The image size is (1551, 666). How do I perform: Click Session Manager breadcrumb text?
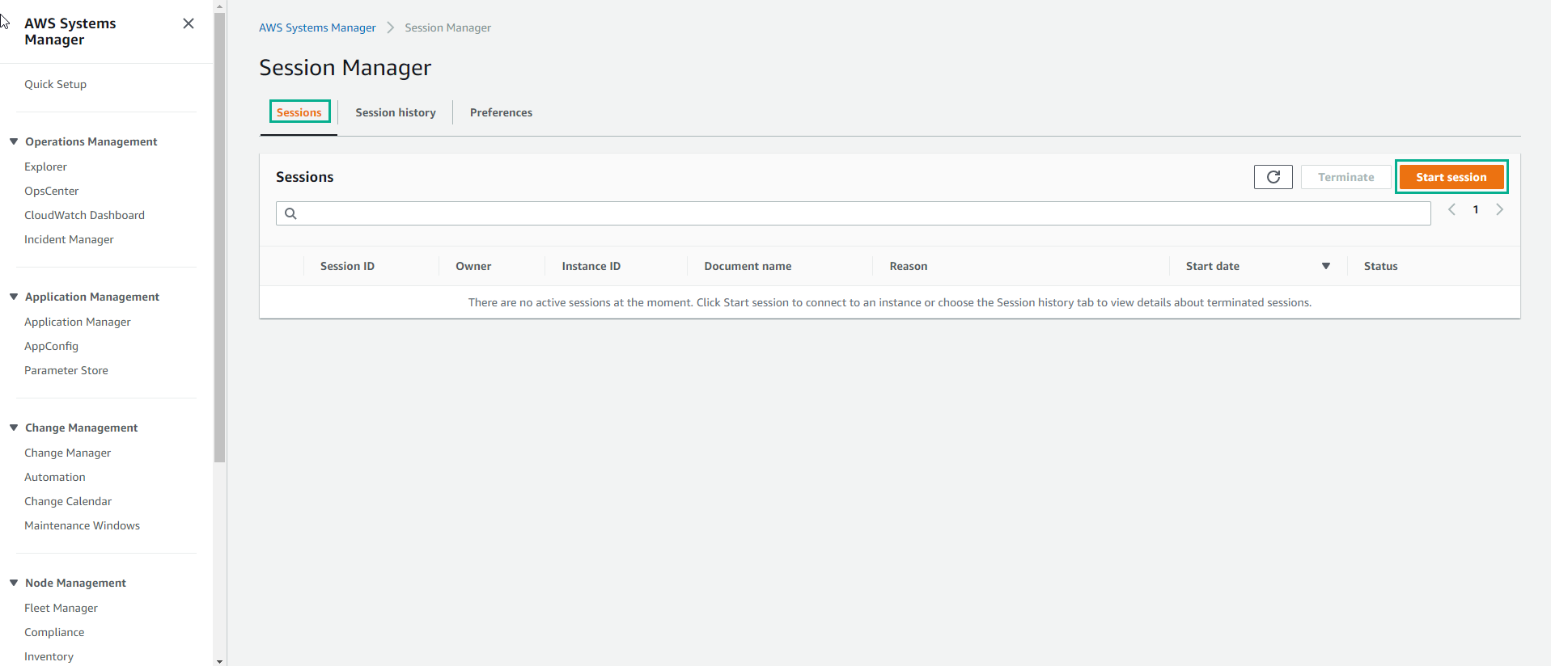point(447,27)
